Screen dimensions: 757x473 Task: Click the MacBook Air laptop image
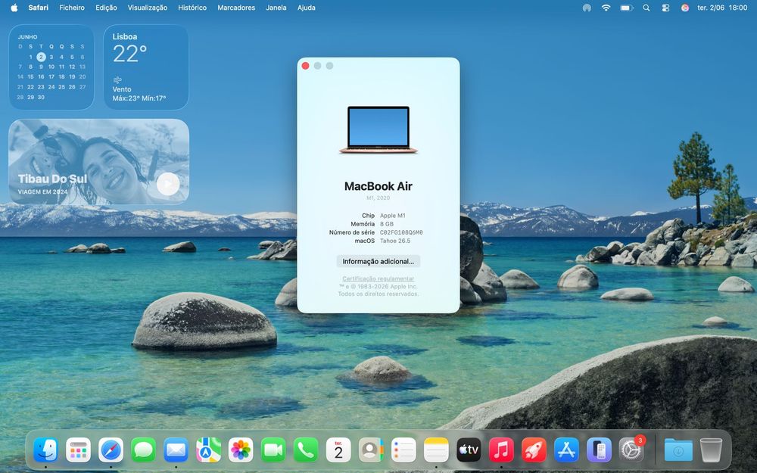[378, 129]
